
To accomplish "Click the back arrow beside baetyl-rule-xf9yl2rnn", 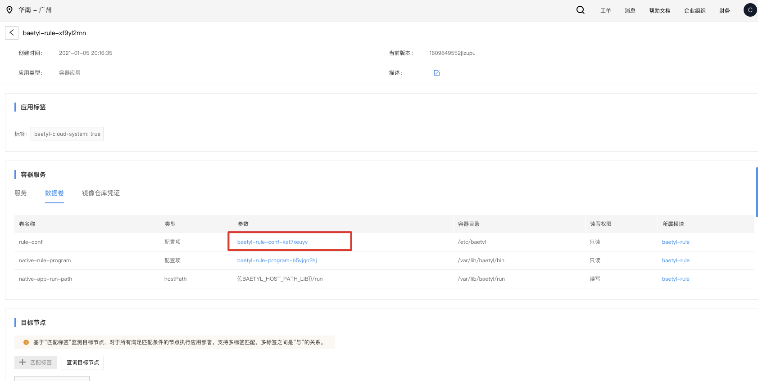I will (x=12, y=33).
